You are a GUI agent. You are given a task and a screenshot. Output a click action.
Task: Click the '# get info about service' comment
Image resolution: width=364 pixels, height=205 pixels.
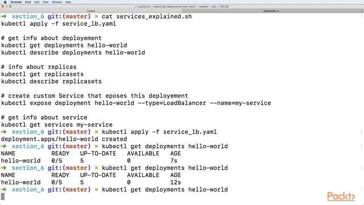click(x=44, y=117)
